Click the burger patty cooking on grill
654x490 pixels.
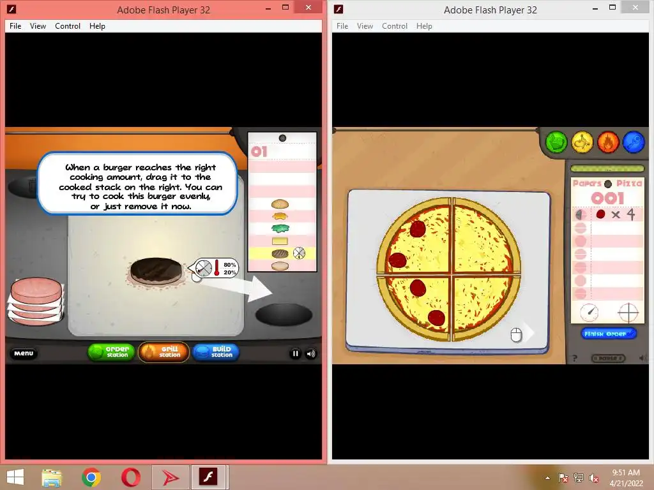[x=156, y=271]
